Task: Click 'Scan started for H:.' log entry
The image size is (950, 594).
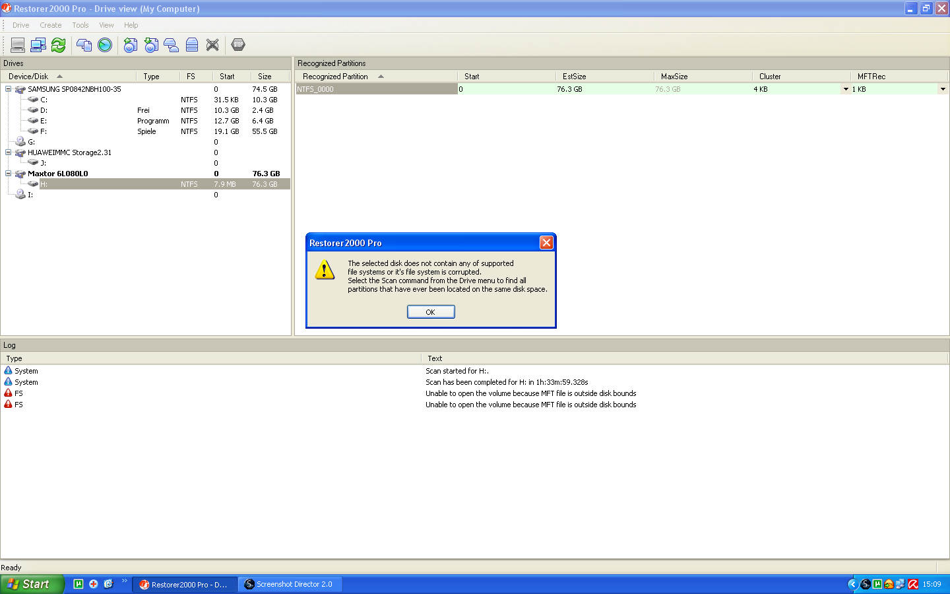Action: coord(457,371)
